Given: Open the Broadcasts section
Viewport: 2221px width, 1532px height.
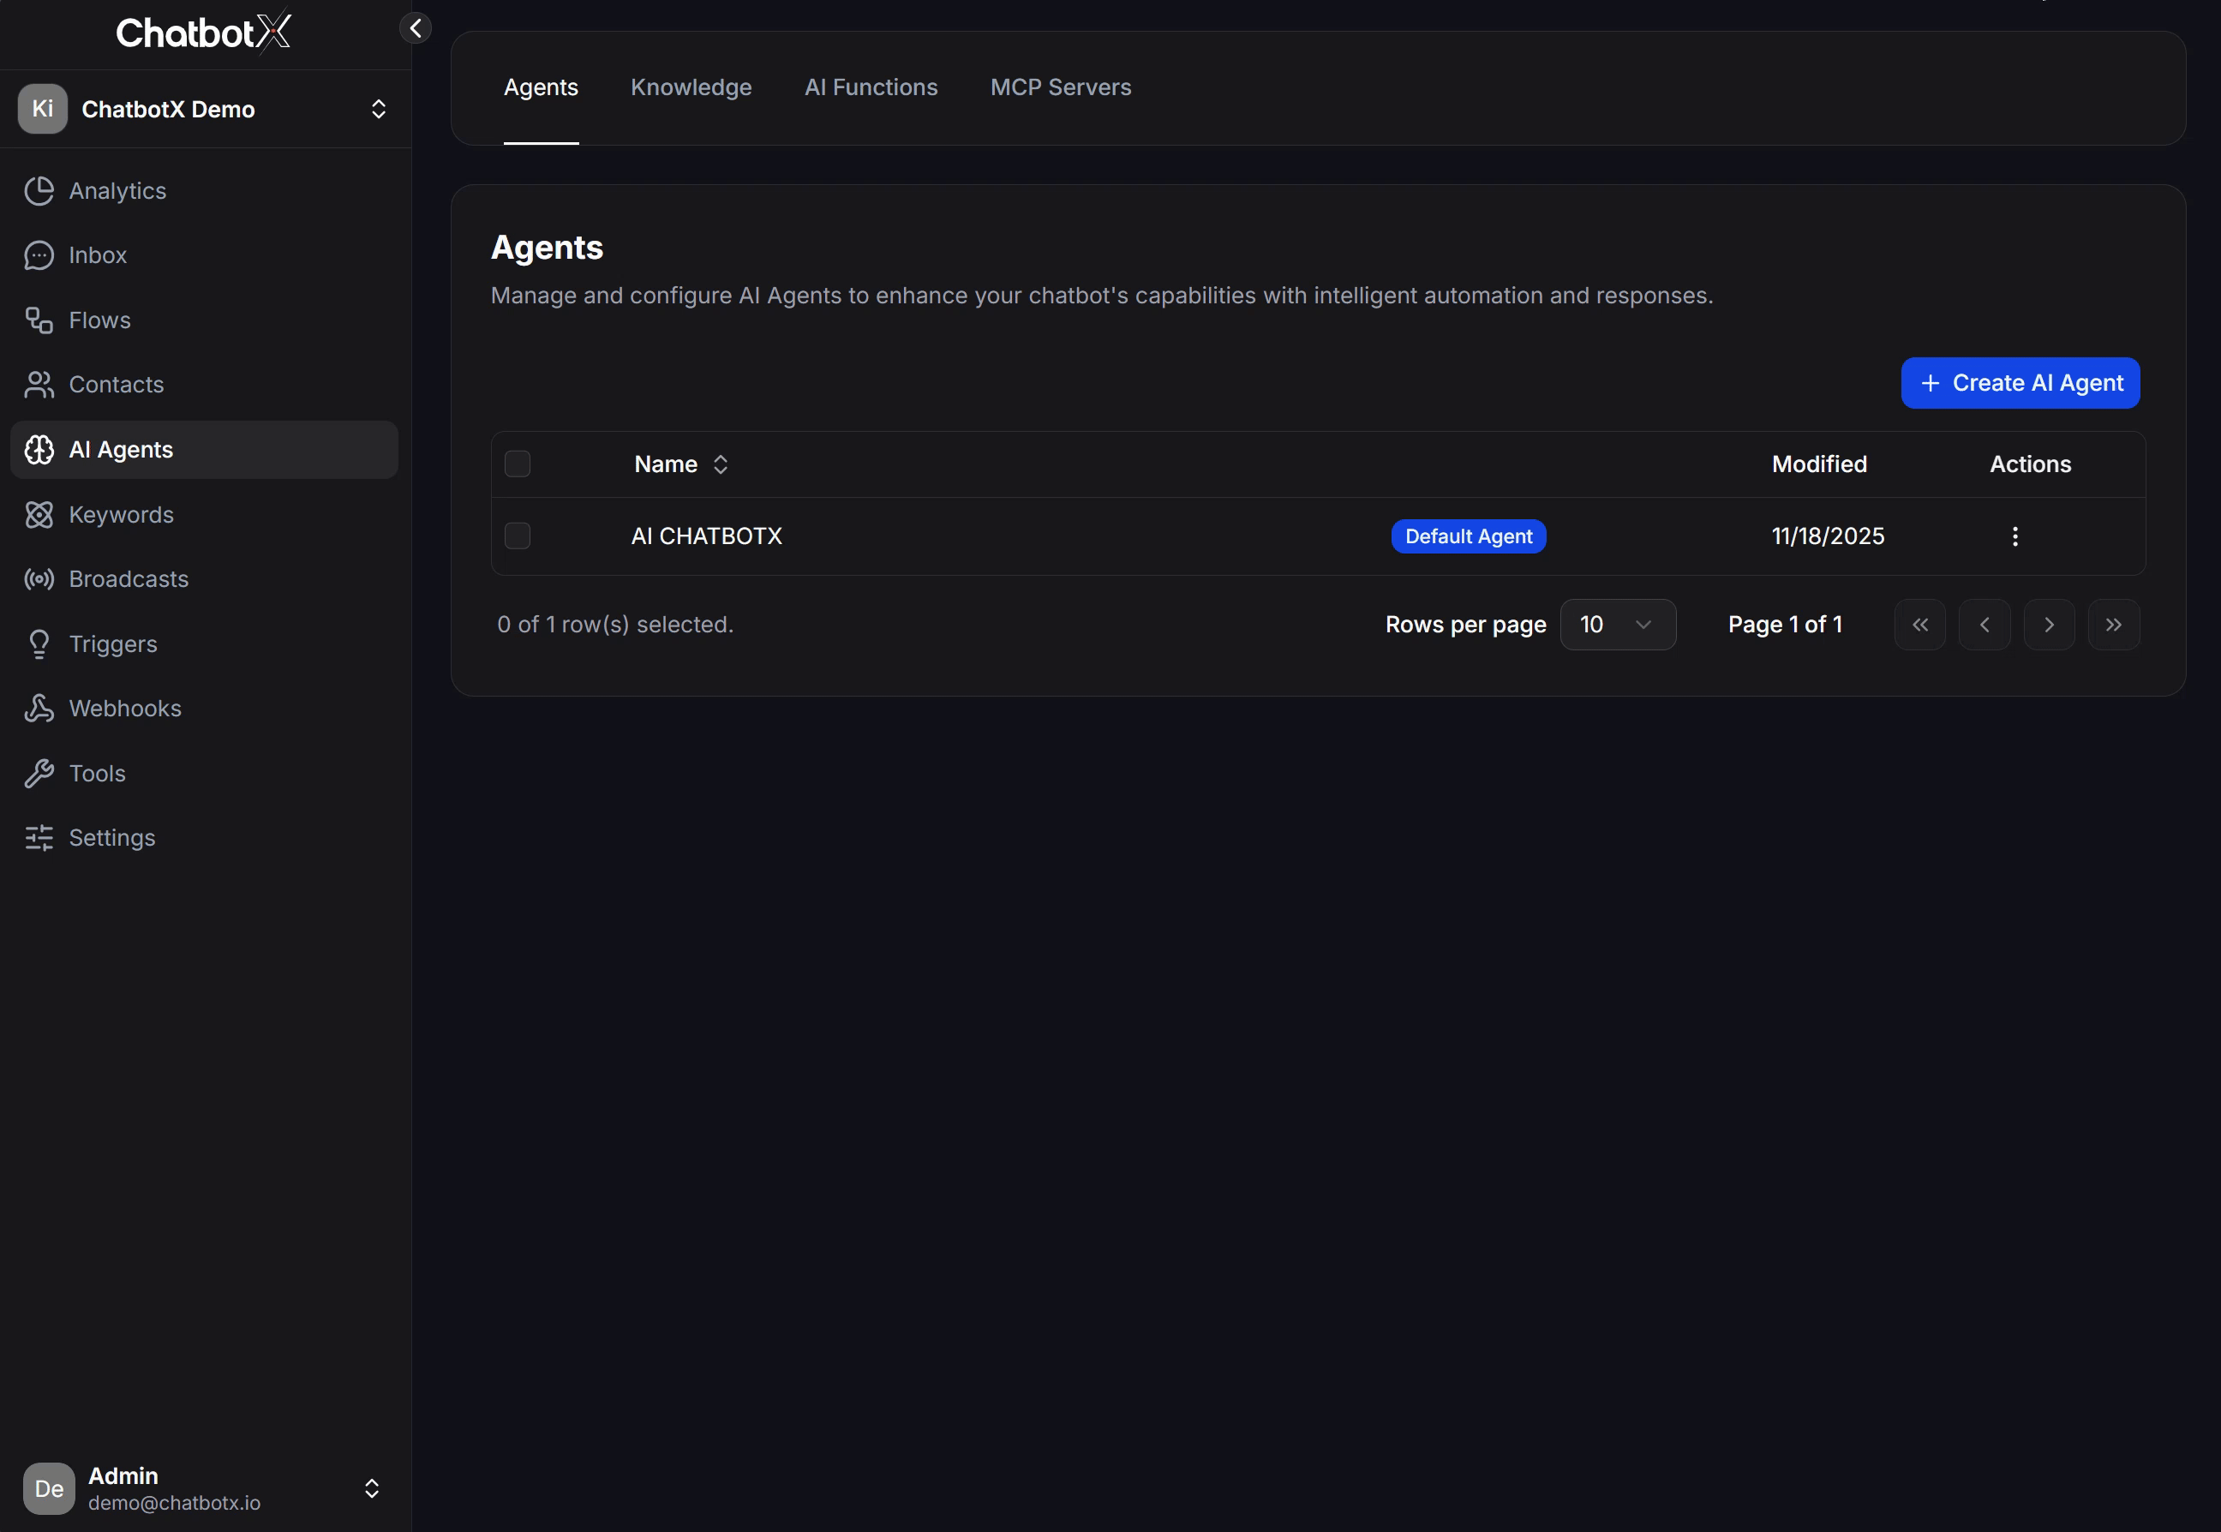Looking at the screenshot, I should pyautogui.click(x=128, y=579).
